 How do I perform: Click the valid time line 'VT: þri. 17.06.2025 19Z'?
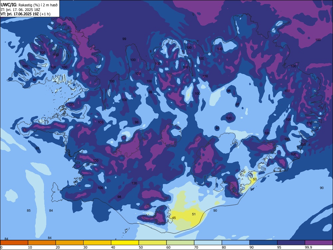click(x=20, y=14)
